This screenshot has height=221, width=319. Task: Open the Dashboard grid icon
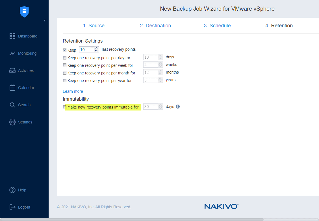[12, 36]
